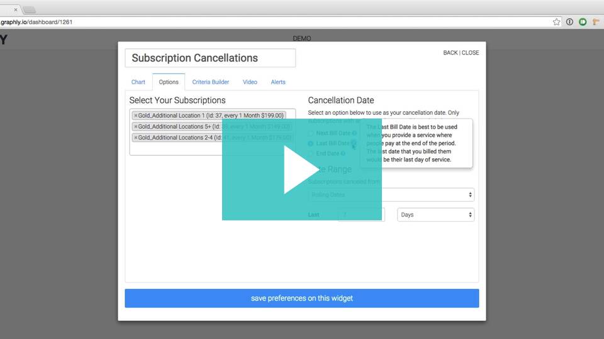The image size is (604, 339).
Task: Switch to the Options tab
Action: [169, 82]
